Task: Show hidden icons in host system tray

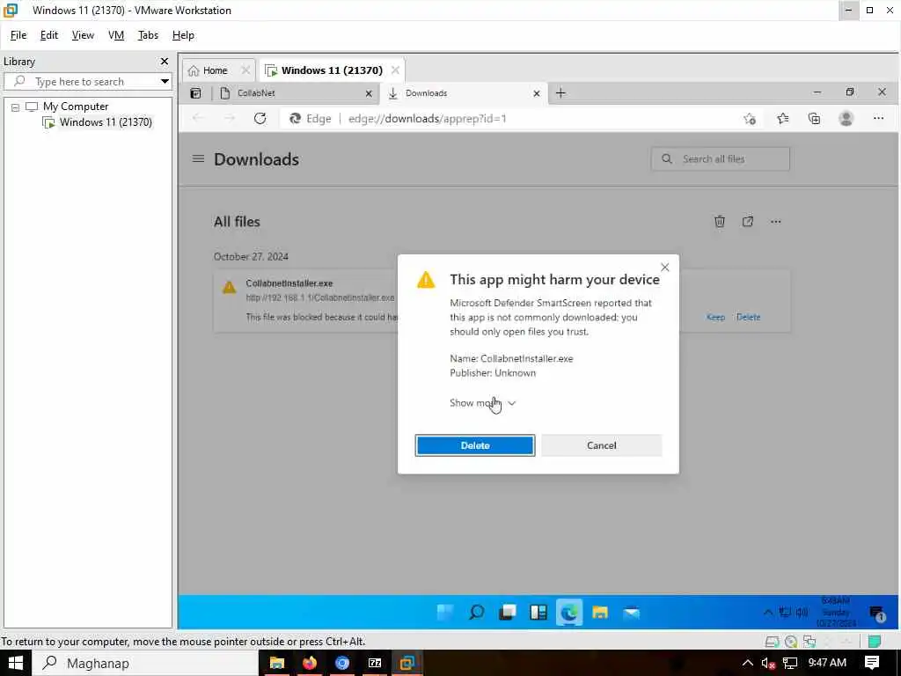Action: coord(747,663)
